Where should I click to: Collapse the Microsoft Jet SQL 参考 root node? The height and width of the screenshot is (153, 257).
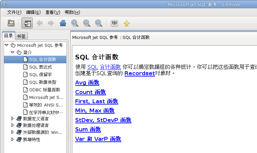(7, 45)
